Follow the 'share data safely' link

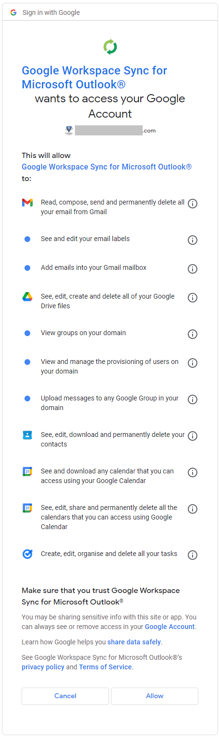click(134, 642)
